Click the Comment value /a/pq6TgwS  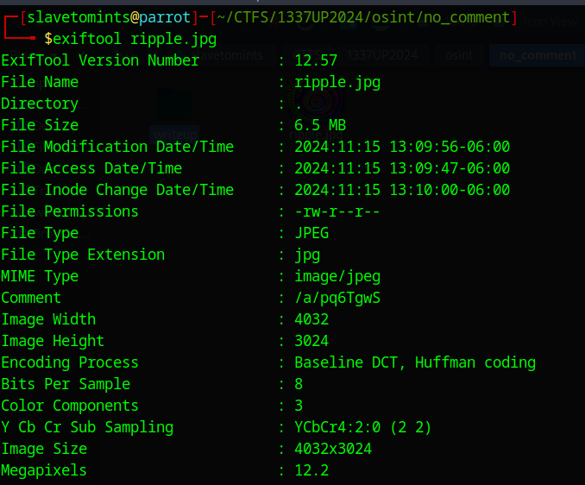point(337,298)
